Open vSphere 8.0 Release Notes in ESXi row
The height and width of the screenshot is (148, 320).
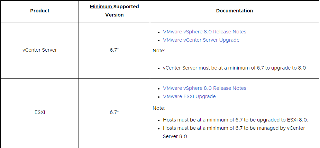pyautogui.click(x=204, y=88)
